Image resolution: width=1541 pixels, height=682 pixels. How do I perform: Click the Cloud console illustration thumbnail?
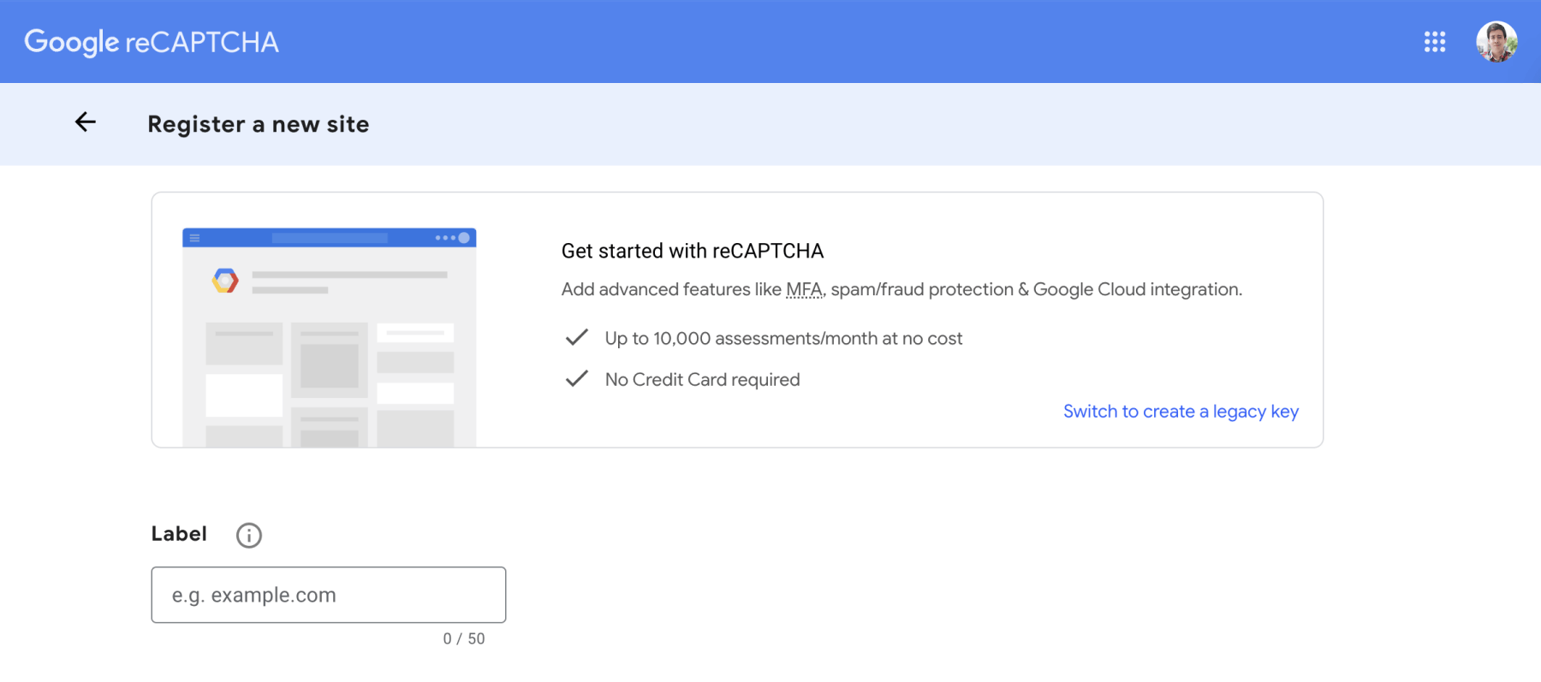click(330, 337)
